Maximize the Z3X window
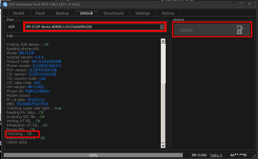This screenshot has height=159, width=258. 241,4
